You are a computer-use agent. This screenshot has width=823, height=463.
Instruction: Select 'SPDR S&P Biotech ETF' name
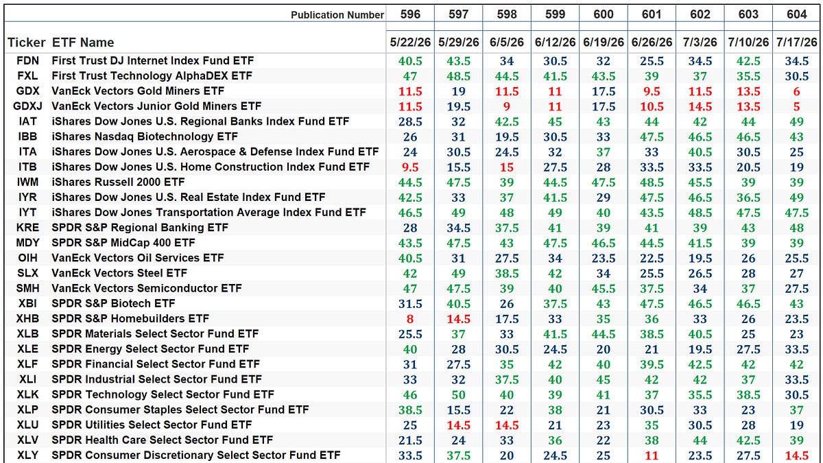[113, 303]
